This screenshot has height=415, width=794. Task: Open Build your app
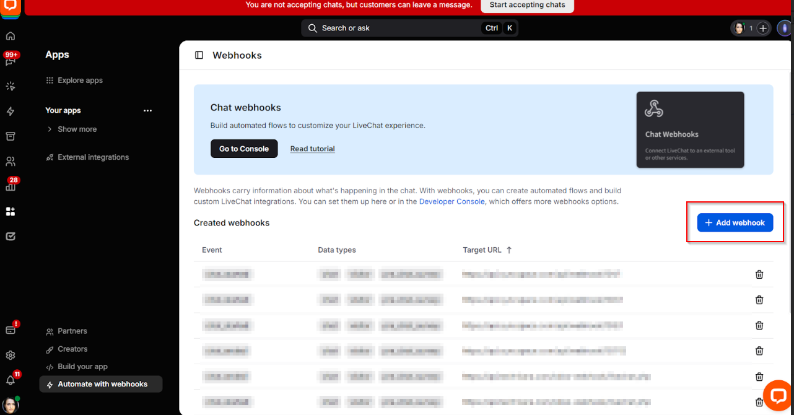click(x=77, y=367)
